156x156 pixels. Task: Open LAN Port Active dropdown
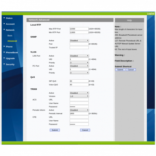pos(79,56)
